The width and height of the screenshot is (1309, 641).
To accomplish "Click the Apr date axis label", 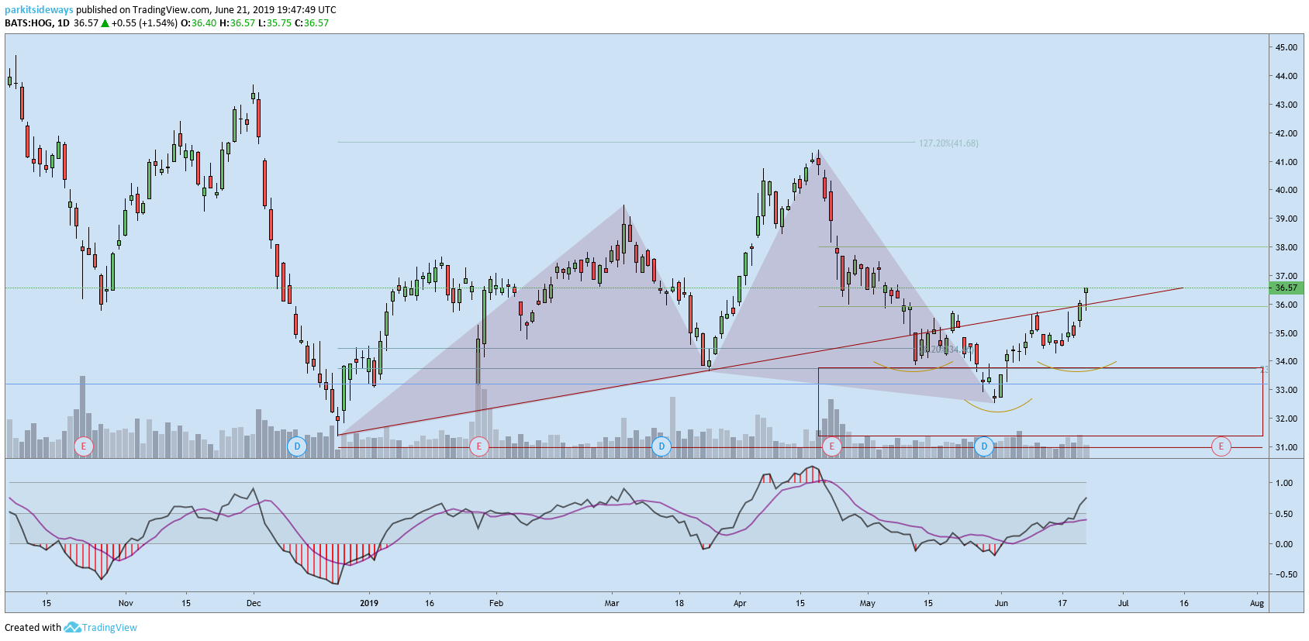I will point(740,603).
